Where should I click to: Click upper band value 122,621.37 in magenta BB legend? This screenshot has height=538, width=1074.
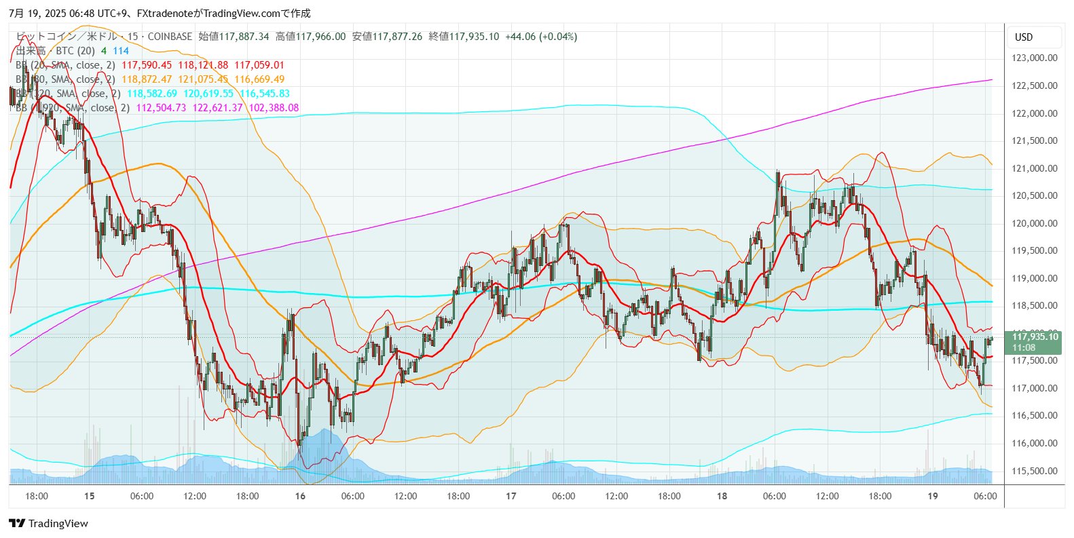[x=217, y=108]
